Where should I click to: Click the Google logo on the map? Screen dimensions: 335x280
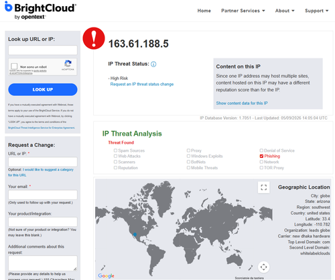coord(106,275)
